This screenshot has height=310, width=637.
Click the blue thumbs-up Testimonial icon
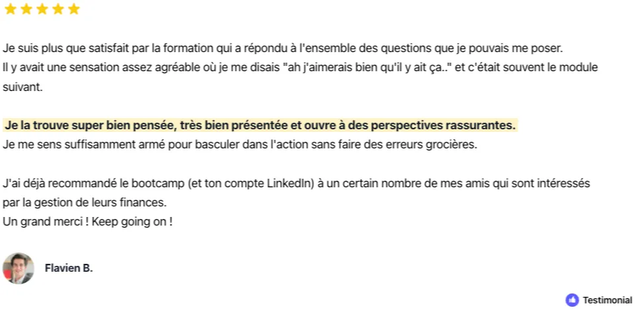tap(572, 300)
